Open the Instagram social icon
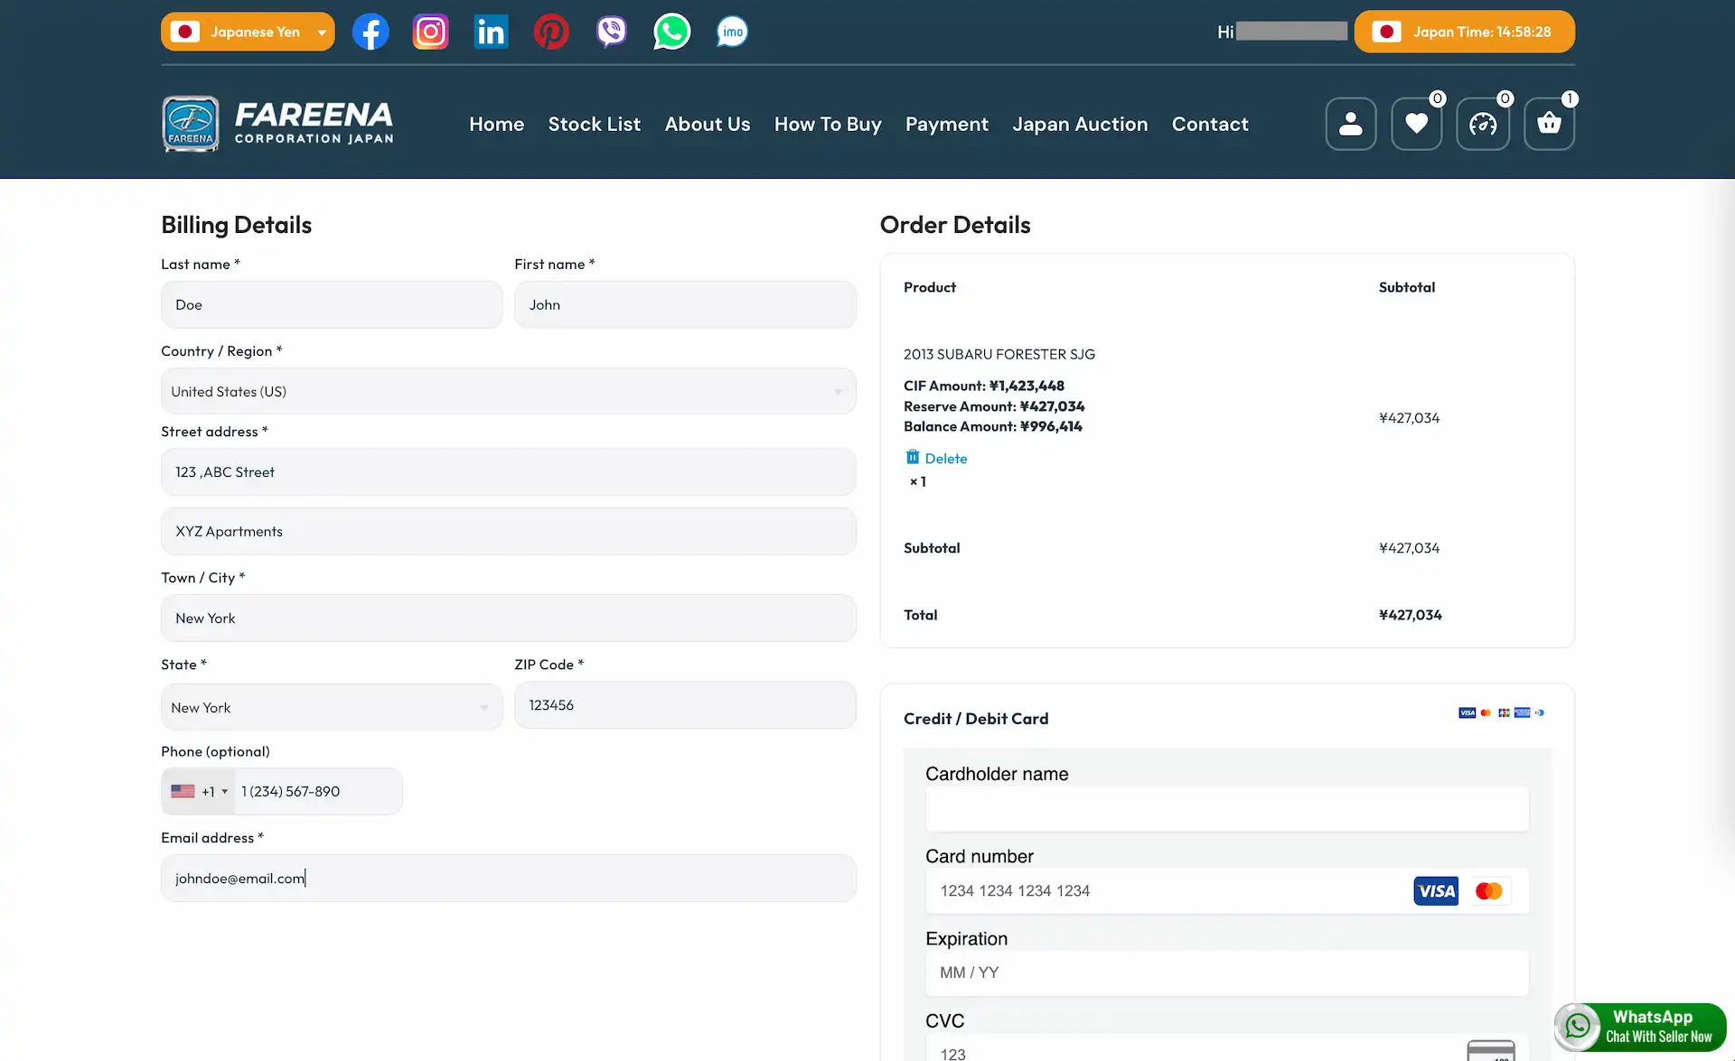This screenshot has width=1735, height=1061. 430,32
